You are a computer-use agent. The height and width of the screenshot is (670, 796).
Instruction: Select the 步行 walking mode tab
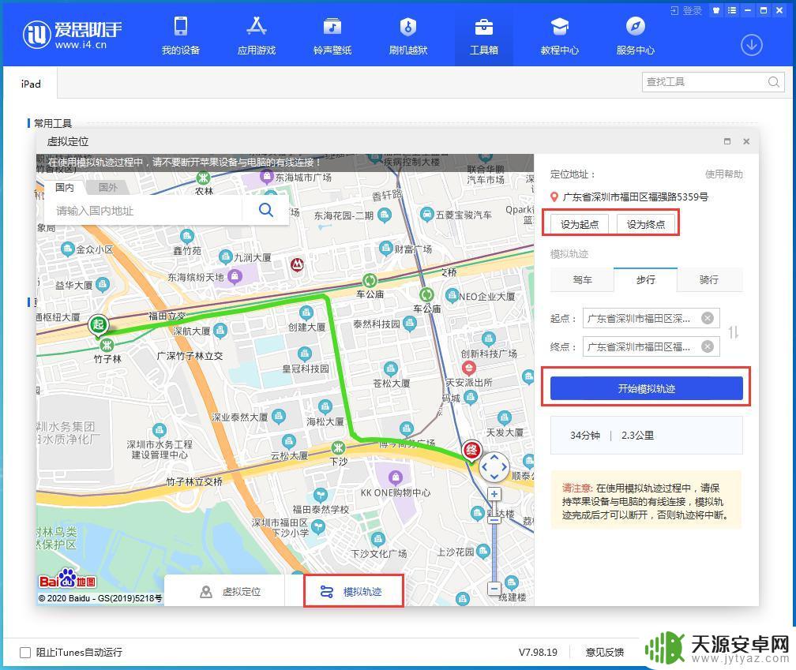click(x=645, y=279)
